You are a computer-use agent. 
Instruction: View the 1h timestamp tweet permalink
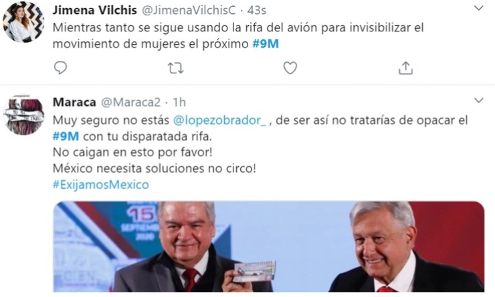pos(179,102)
